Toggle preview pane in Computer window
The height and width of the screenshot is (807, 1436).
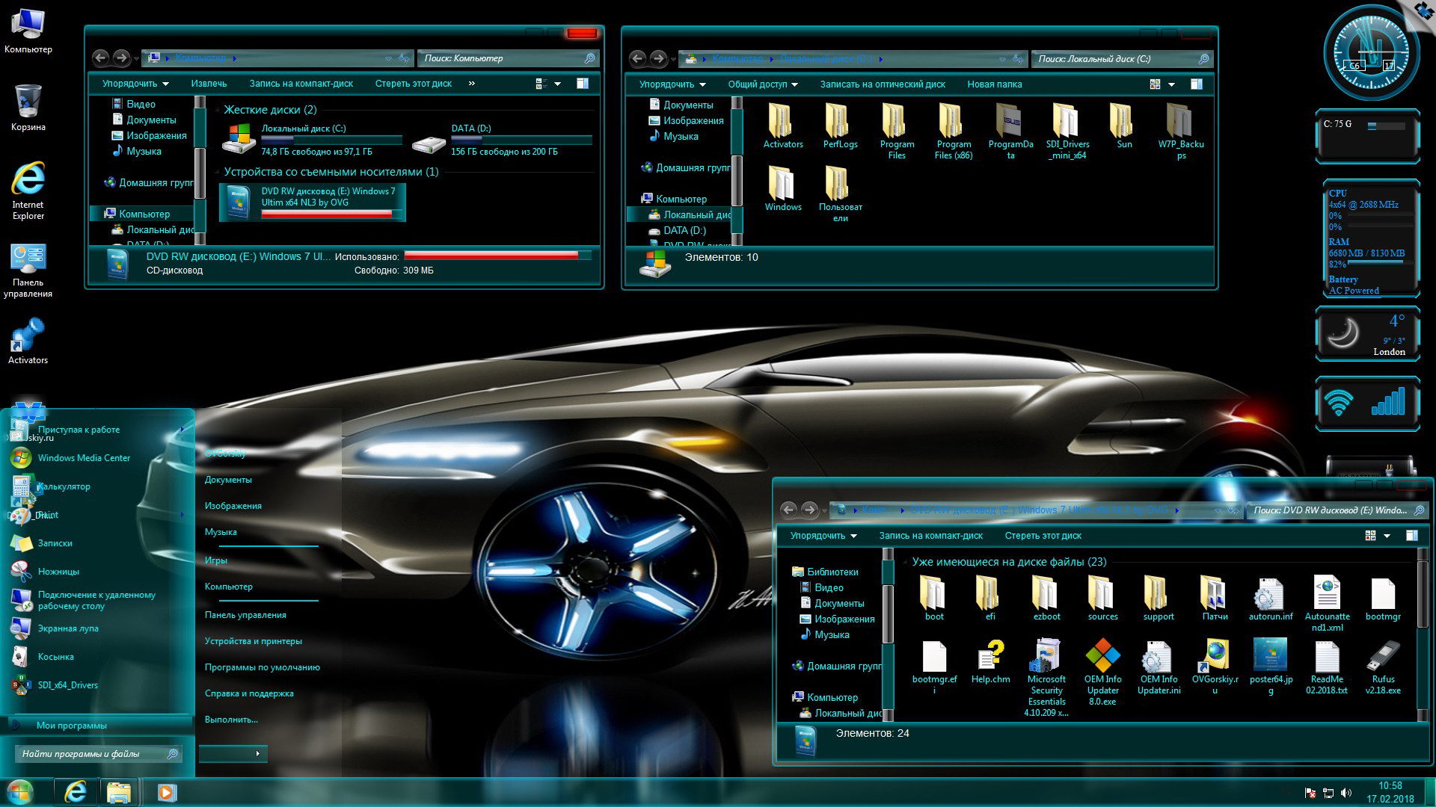coord(583,84)
